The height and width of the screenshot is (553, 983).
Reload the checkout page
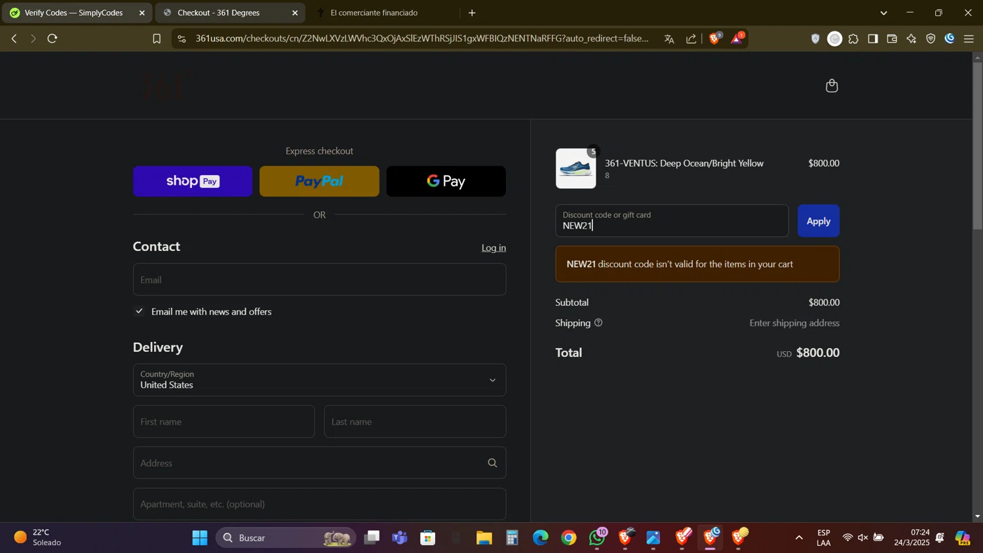(x=52, y=39)
